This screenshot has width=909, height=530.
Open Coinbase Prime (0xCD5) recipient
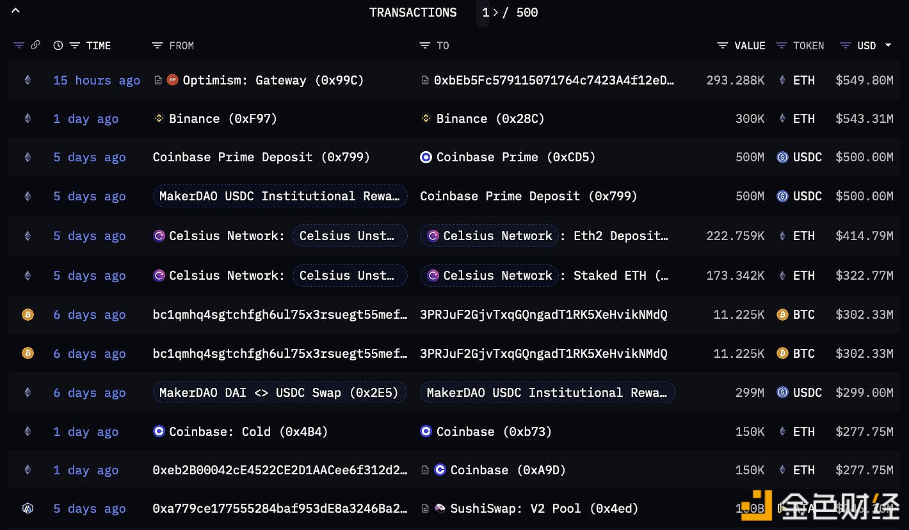tap(516, 157)
